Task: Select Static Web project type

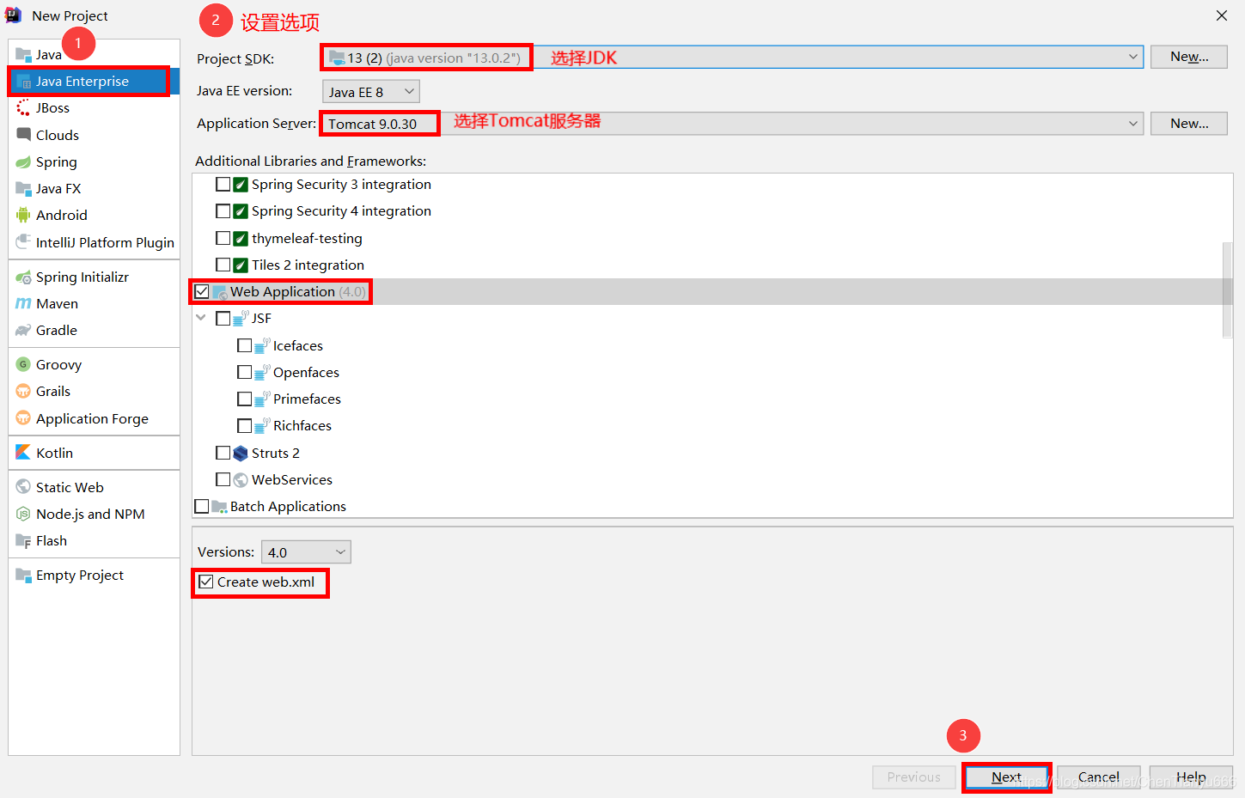Action: [x=94, y=487]
